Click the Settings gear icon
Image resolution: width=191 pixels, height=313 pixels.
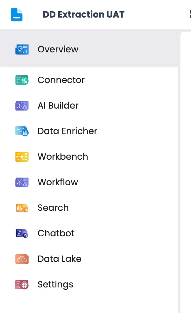pyautogui.click(x=22, y=285)
